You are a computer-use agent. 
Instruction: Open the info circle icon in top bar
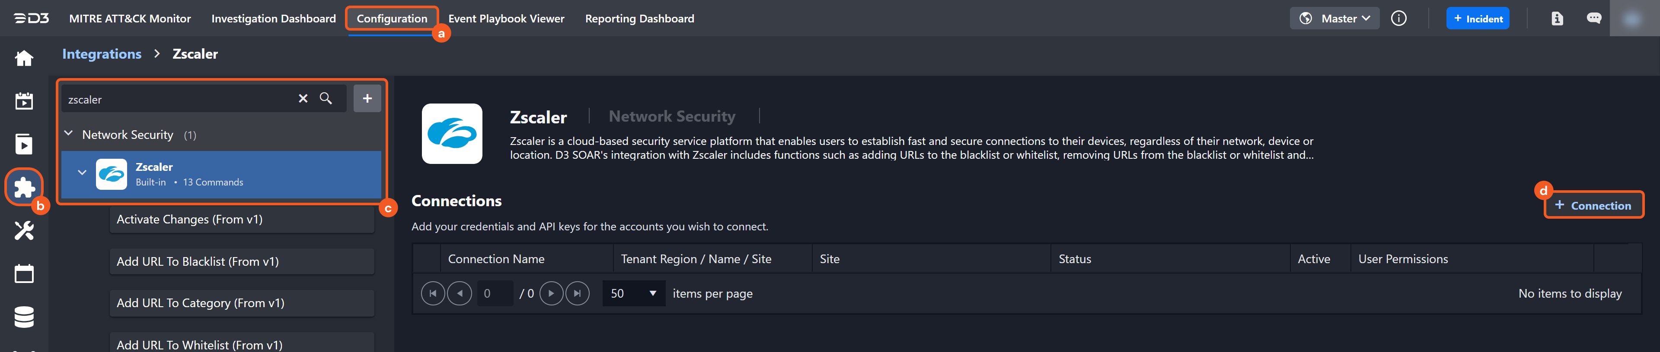tap(1398, 19)
